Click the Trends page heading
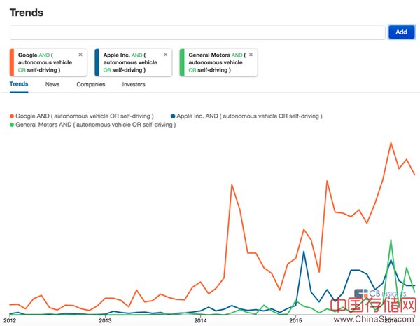Screen dimensions: 420x326 pyautogui.click(x=27, y=13)
